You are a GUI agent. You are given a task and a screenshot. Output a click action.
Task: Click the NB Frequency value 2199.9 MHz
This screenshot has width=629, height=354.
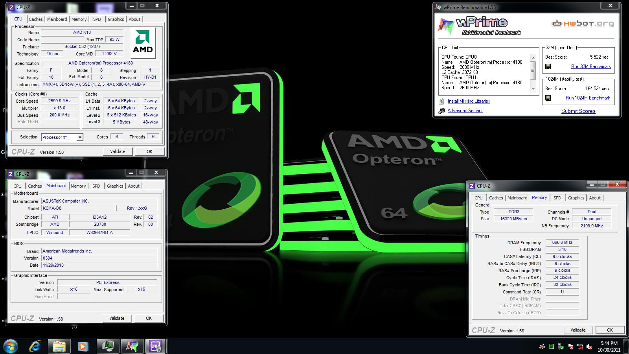[x=592, y=226]
